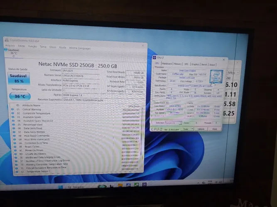This screenshot has width=277, height=207.
Task: Open the MB/s unit dropdown in background window
Action: coord(233,72)
